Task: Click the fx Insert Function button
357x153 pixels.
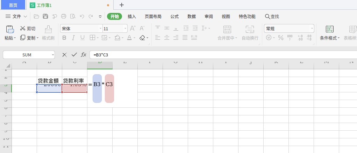Action: point(84,55)
